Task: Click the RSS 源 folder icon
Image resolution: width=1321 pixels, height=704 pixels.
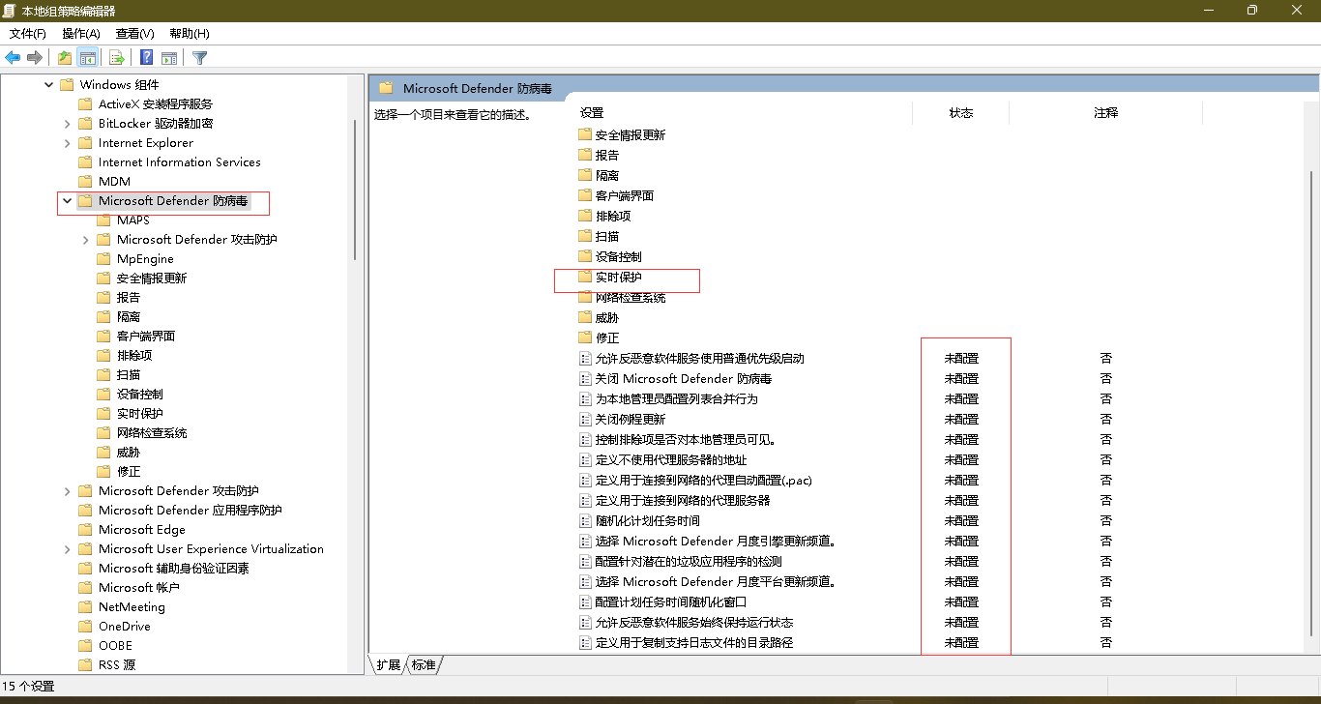Action: point(85,664)
